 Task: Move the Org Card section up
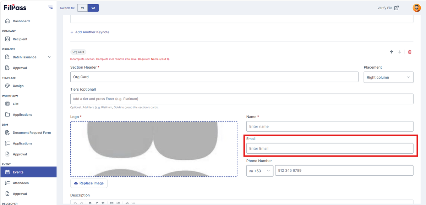392,52
